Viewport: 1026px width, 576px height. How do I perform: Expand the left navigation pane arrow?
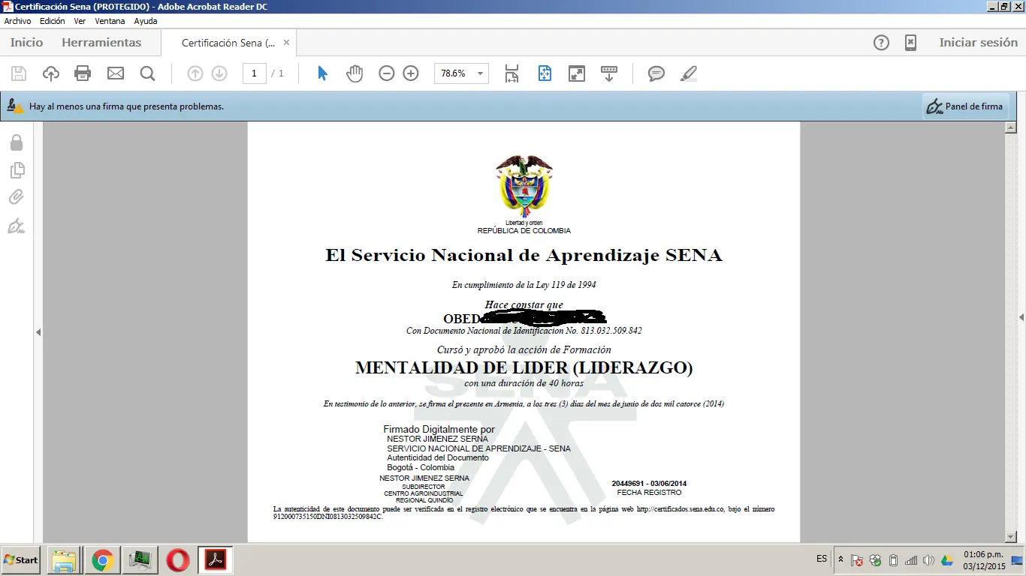tap(38, 332)
